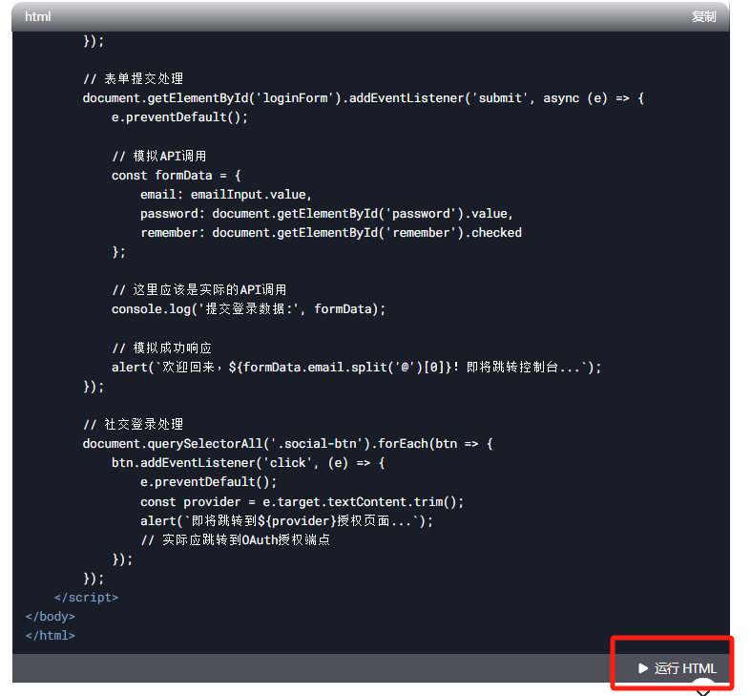Click the html language label

point(38,17)
